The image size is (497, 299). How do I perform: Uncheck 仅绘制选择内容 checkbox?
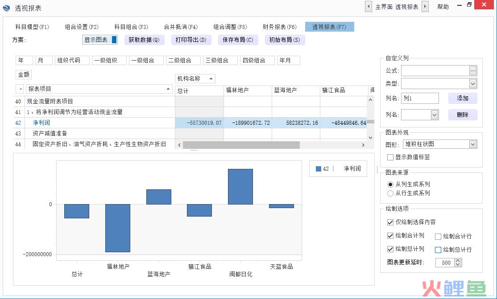click(x=390, y=222)
